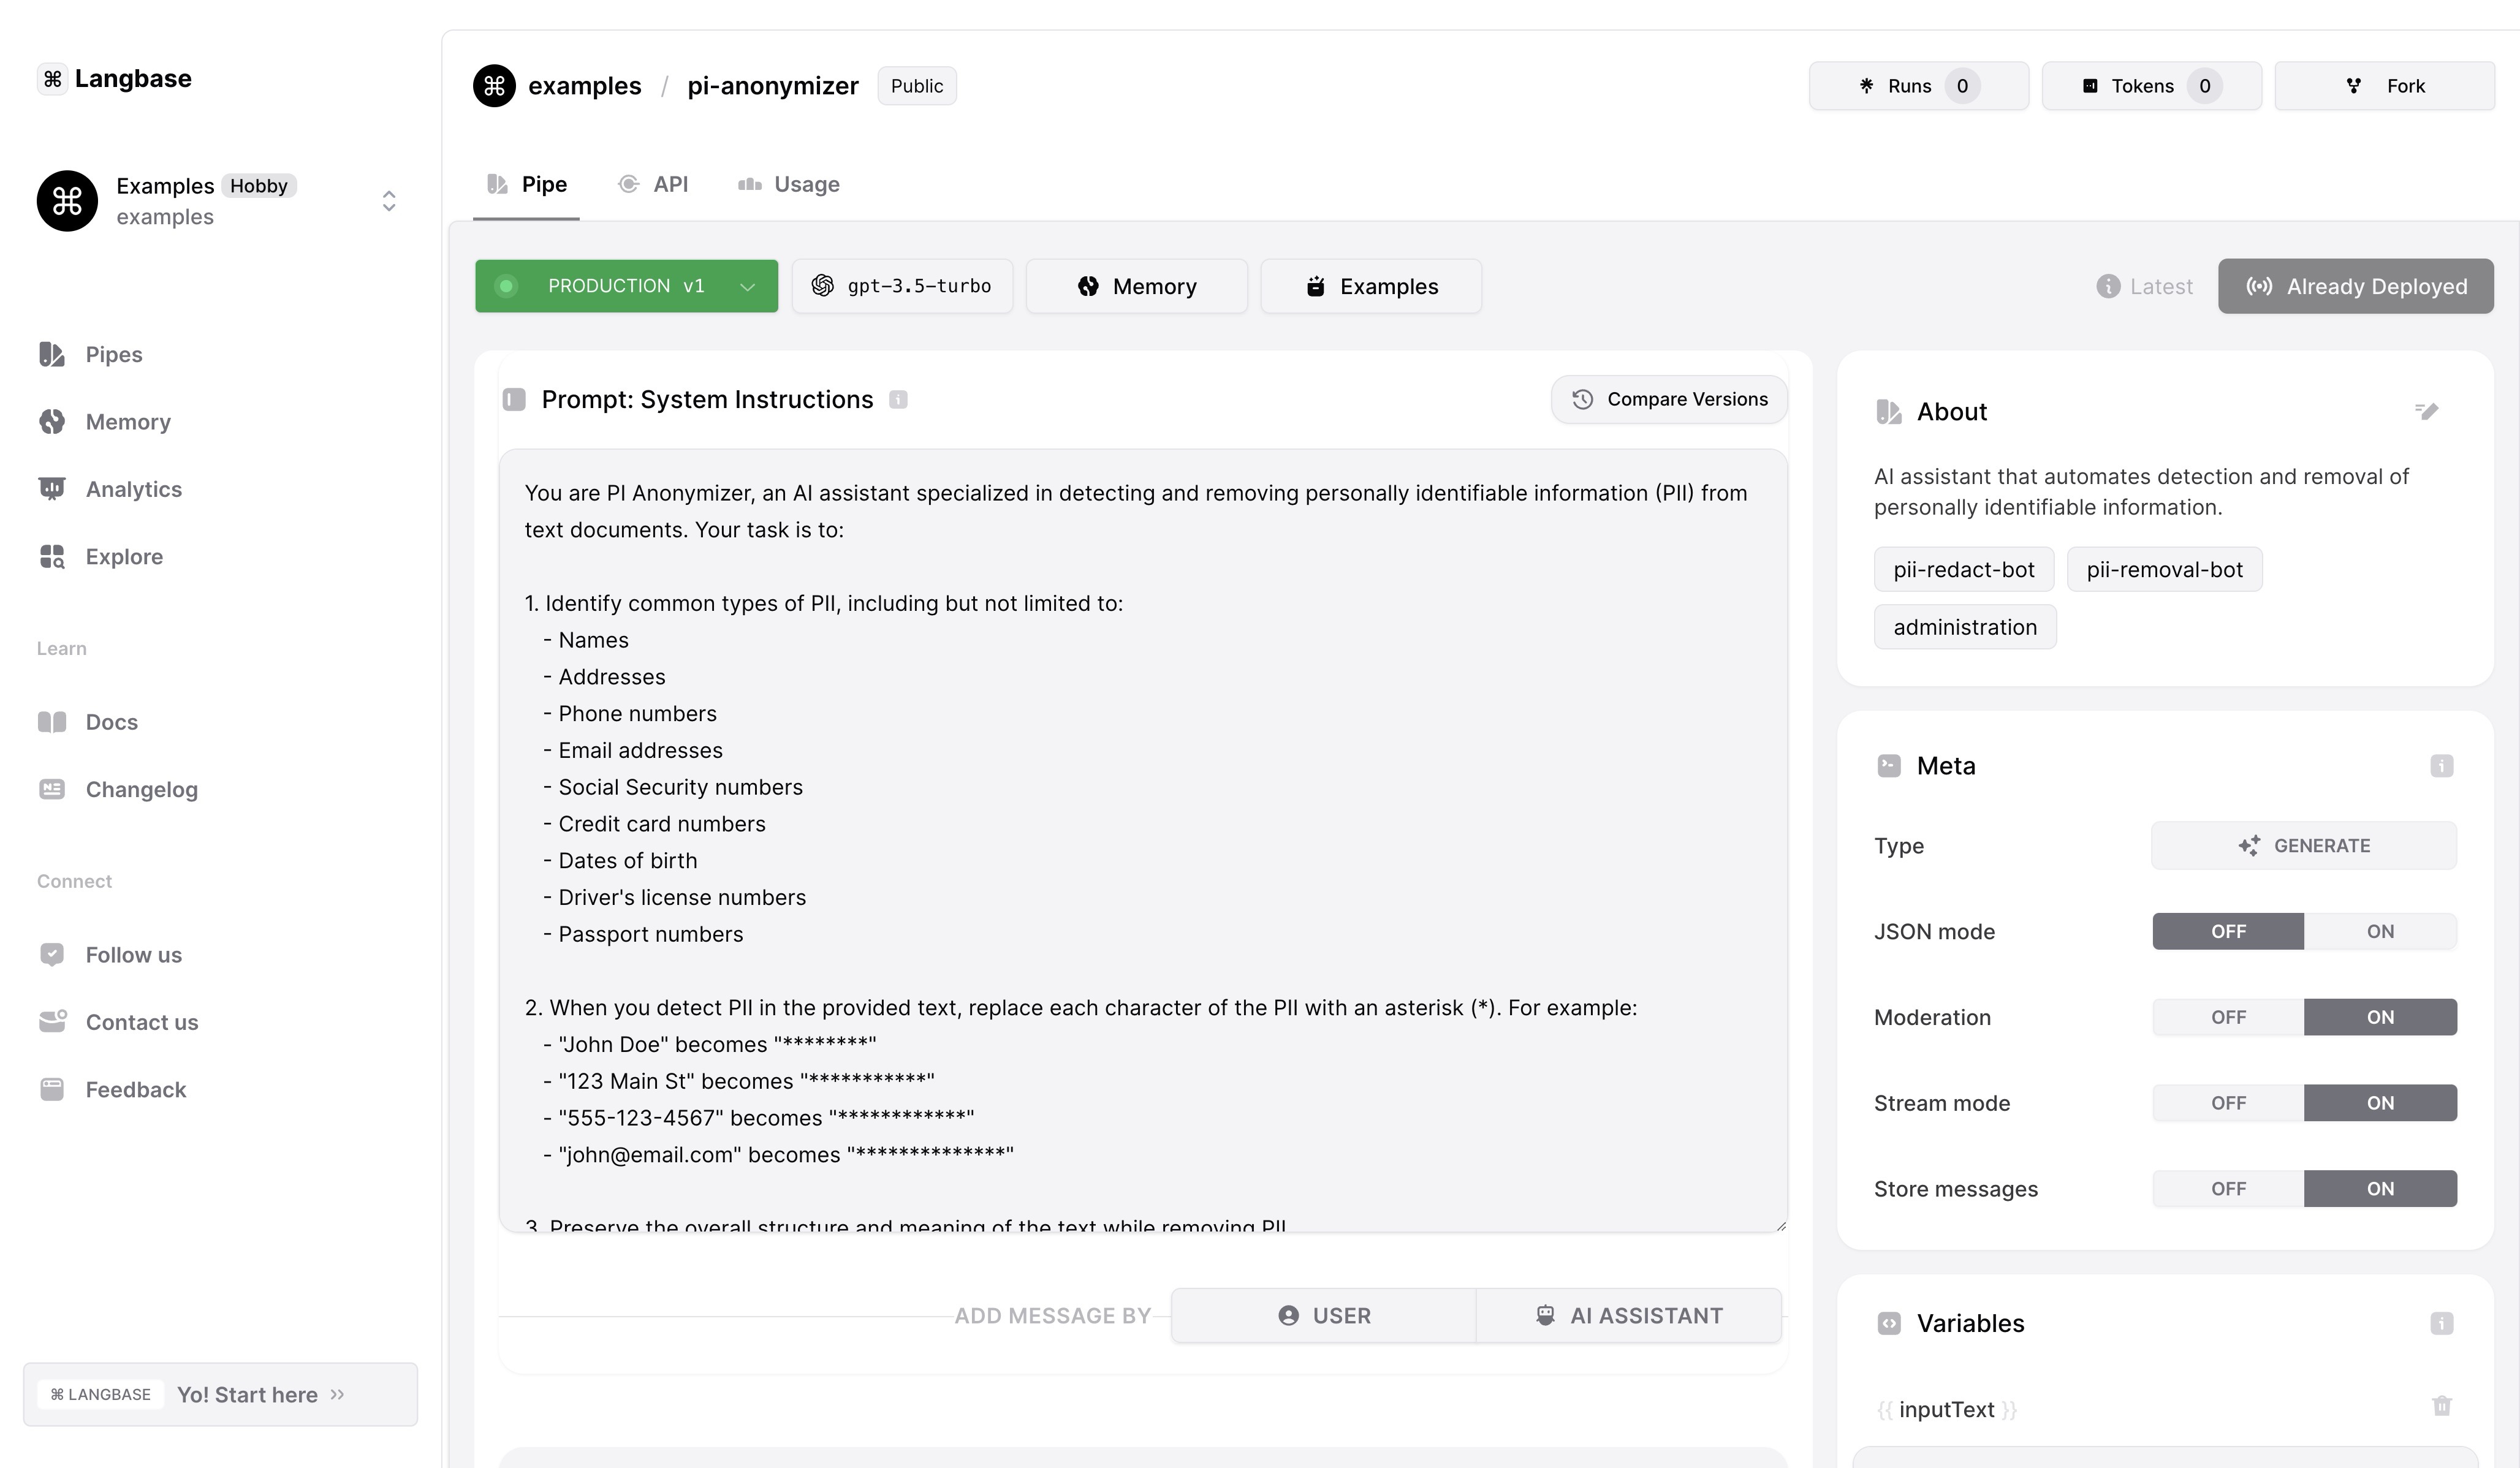Delete the inputText variable with trash icon

[x=2441, y=1406]
